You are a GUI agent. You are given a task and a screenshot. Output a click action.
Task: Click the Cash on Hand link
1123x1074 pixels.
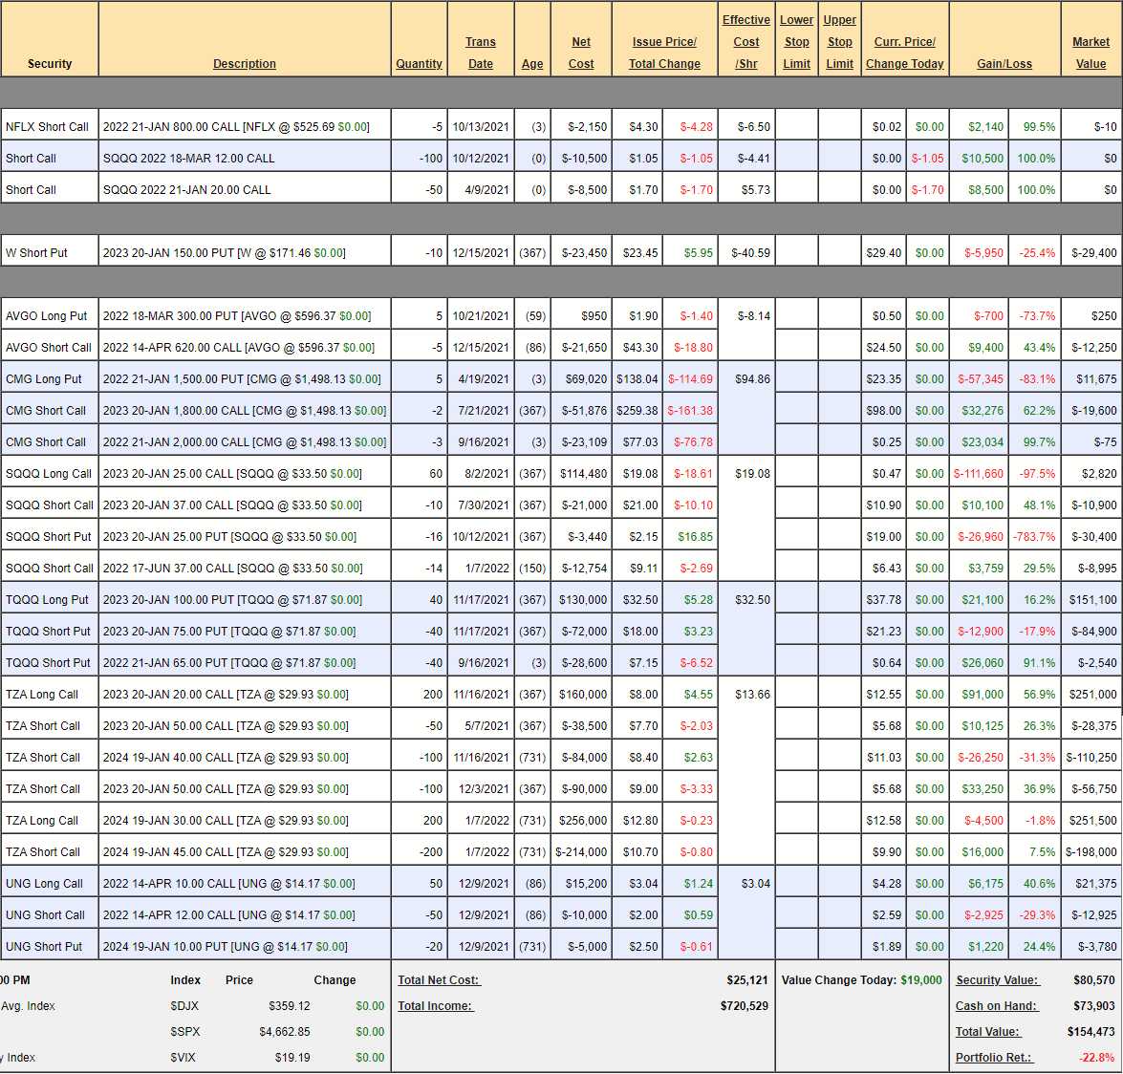point(995,1006)
